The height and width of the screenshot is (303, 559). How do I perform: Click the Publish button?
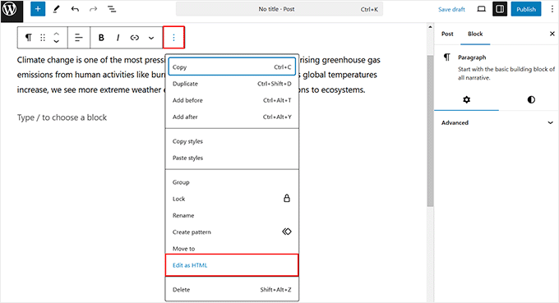(526, 9)
